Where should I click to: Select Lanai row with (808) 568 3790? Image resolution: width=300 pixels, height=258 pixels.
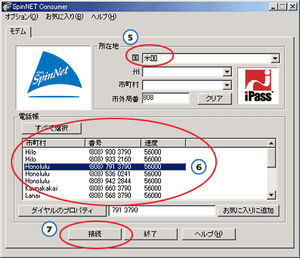click(x=104, y=195)
